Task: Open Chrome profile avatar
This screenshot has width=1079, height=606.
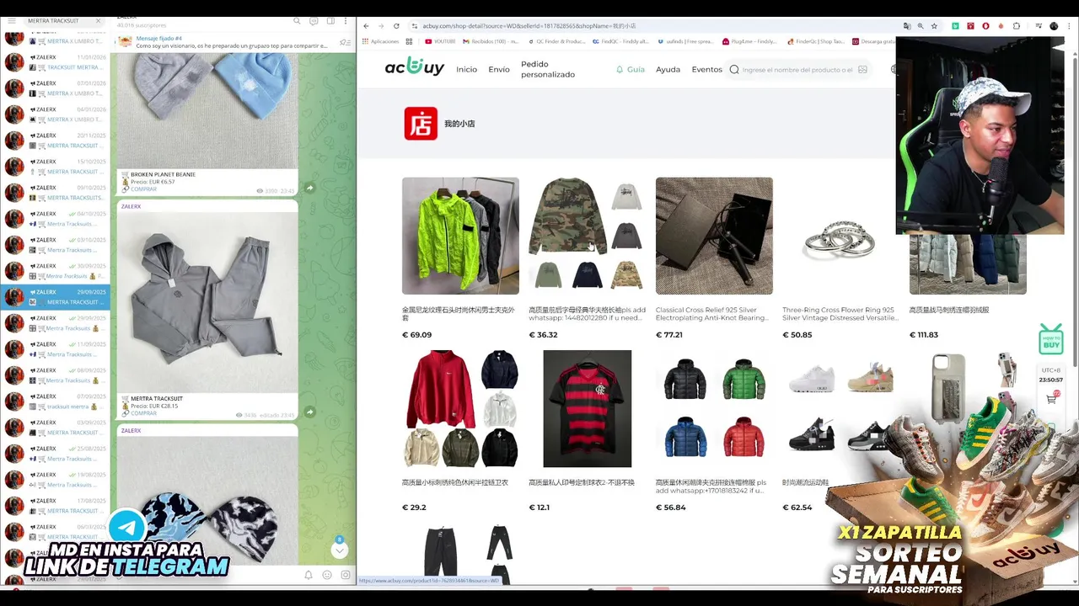Action: tap(1054, 26)
